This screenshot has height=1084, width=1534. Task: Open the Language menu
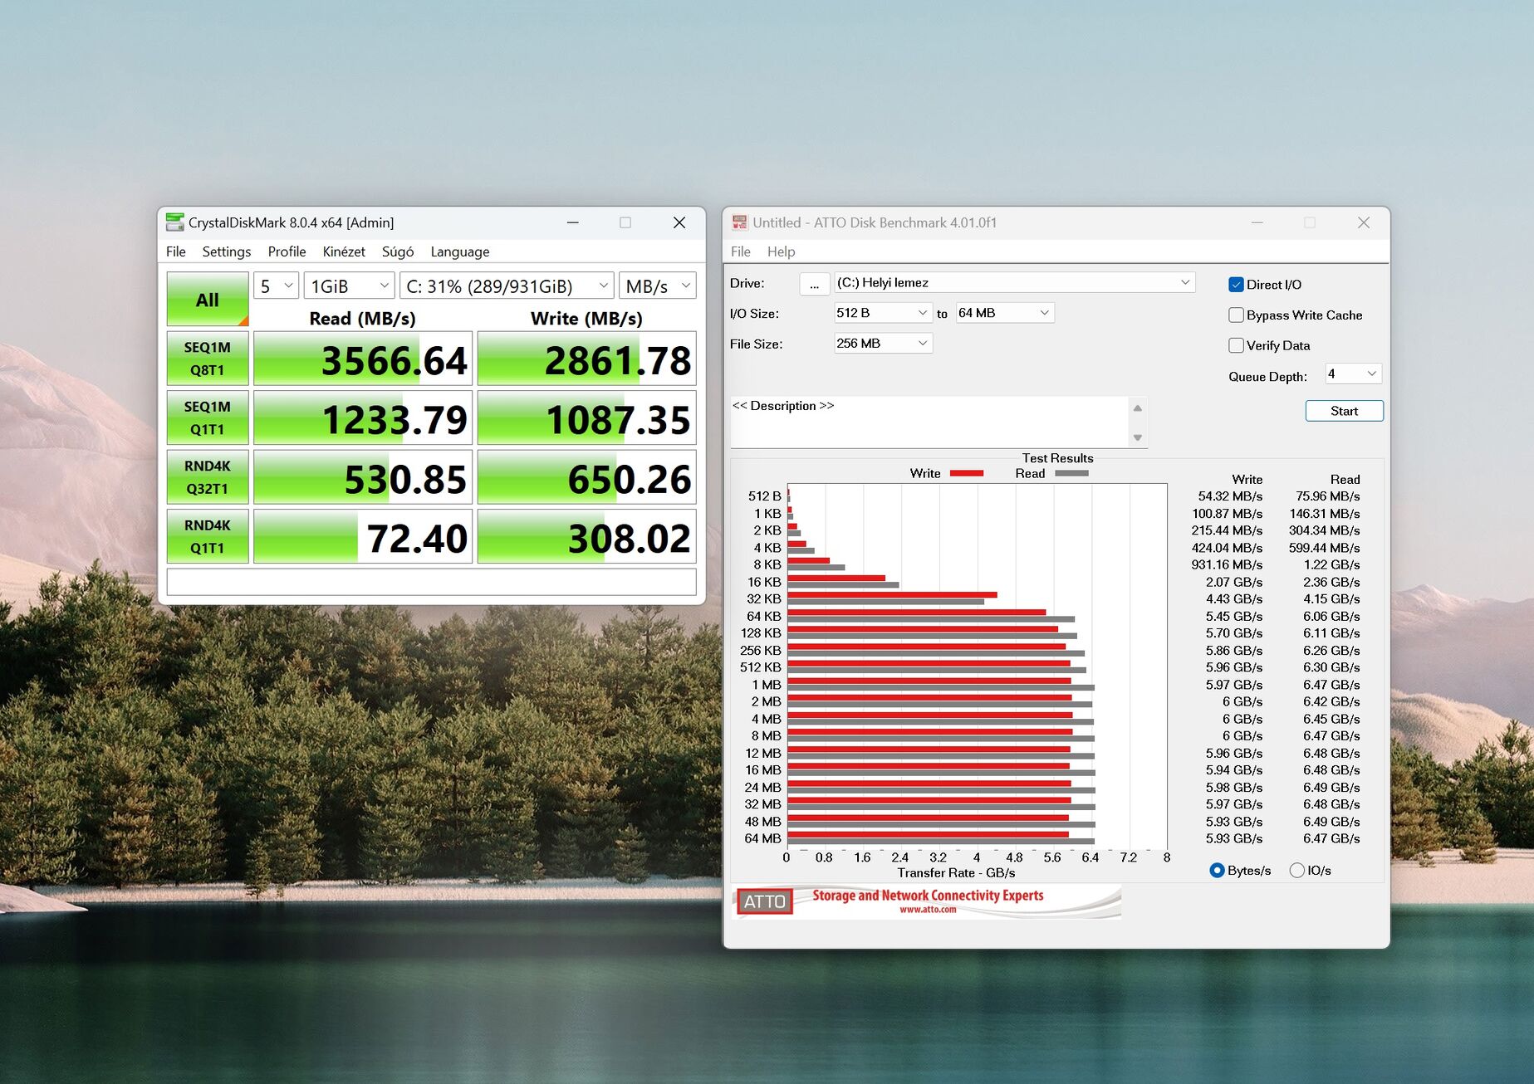pos(460,251)
